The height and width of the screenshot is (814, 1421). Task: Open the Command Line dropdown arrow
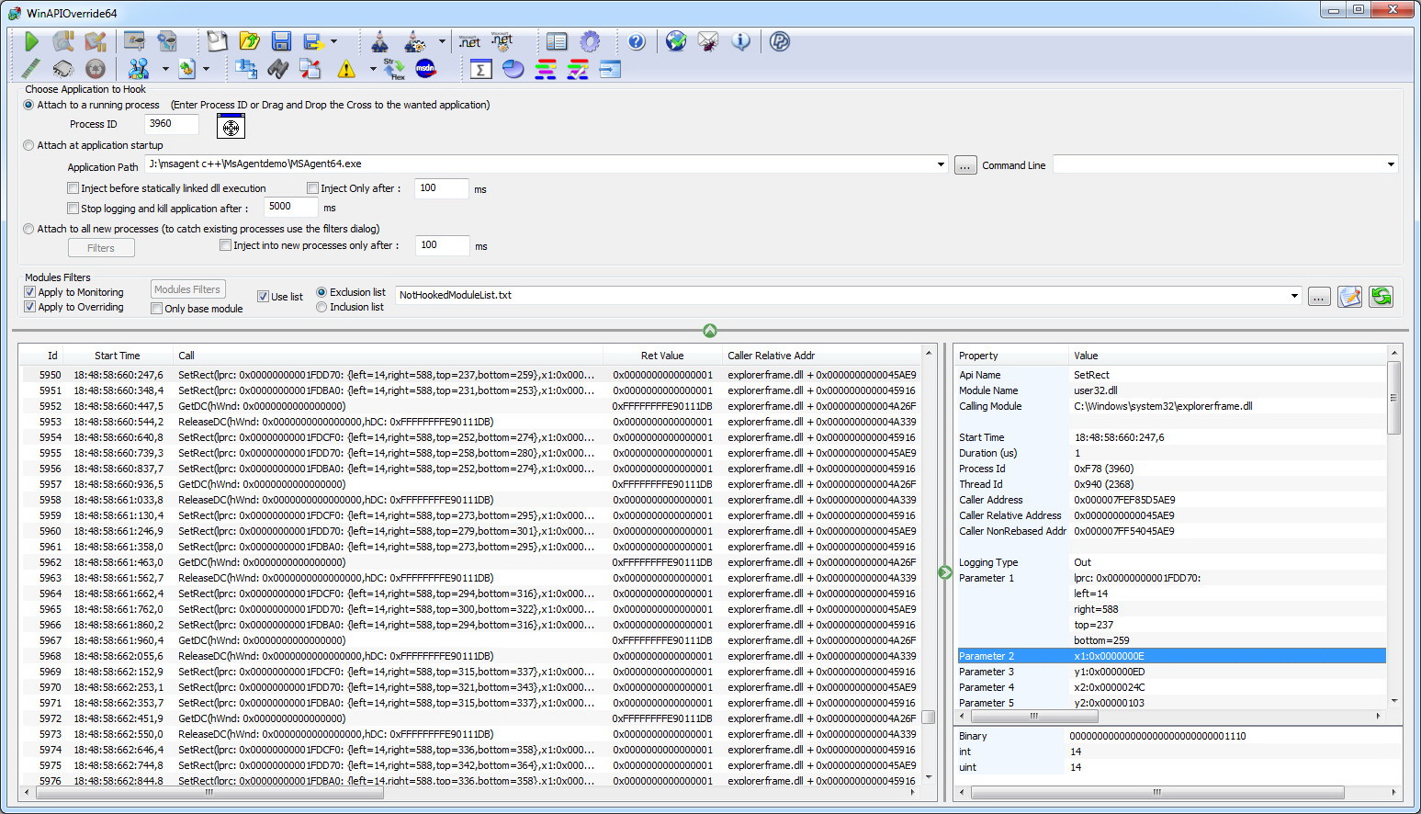[x=1391, y=164]
